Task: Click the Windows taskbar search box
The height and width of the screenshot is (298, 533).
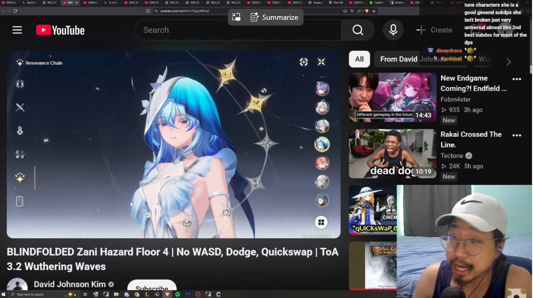Action: point(44,294)
